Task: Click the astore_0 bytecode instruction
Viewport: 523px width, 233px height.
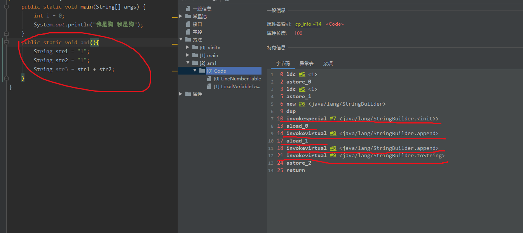Action: point(299,82)
